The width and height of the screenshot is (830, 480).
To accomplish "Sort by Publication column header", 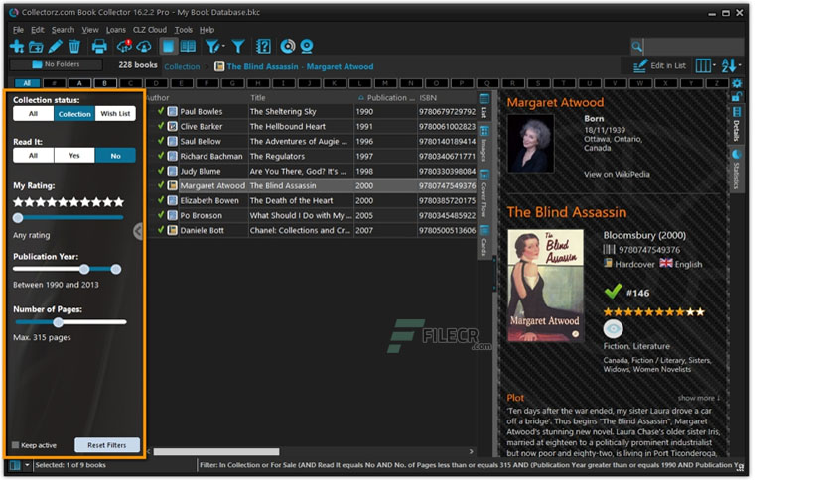I will click(387, 98).
